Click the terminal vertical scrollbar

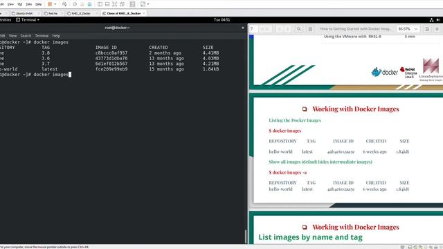click(x=246, y=237)
